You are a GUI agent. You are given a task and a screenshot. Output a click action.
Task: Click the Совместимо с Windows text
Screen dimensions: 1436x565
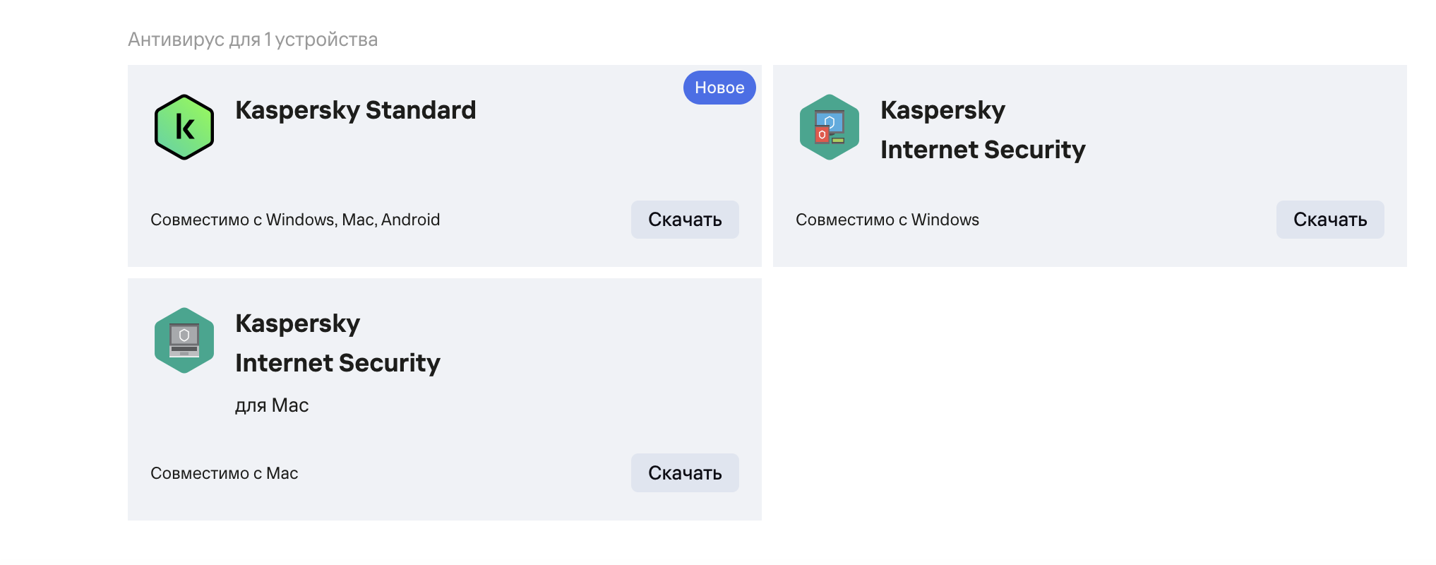(887, 220)
